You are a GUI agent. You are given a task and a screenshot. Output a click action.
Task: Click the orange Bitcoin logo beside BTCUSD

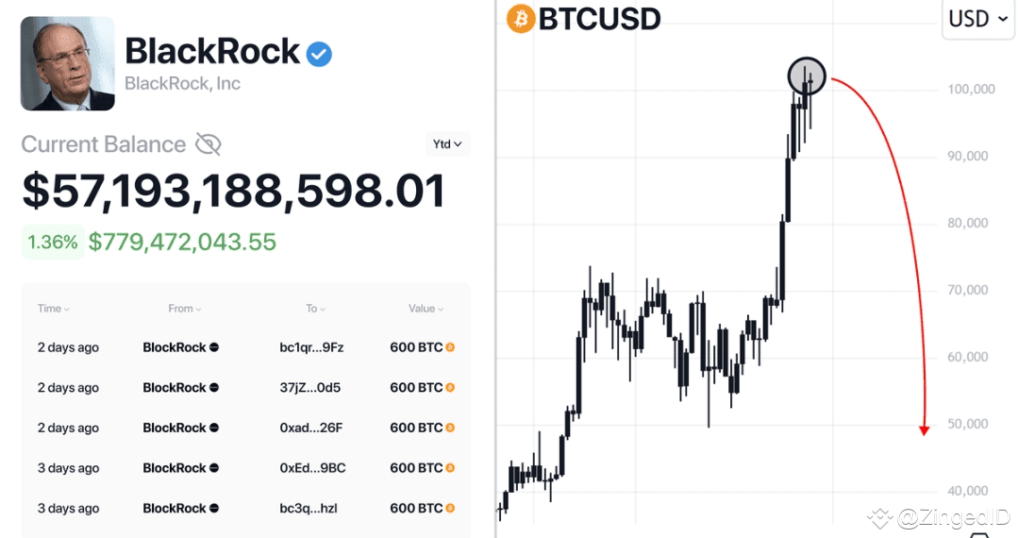(521, 19)
